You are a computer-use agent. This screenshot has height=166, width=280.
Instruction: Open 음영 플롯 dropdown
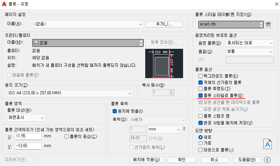(x=250, y=43)
